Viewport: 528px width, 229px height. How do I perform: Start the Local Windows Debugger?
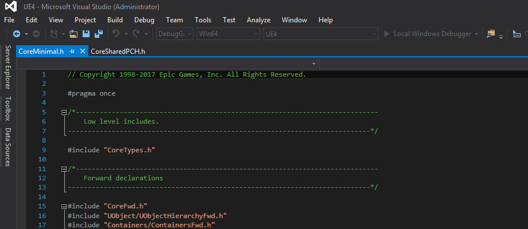[429, 34]
